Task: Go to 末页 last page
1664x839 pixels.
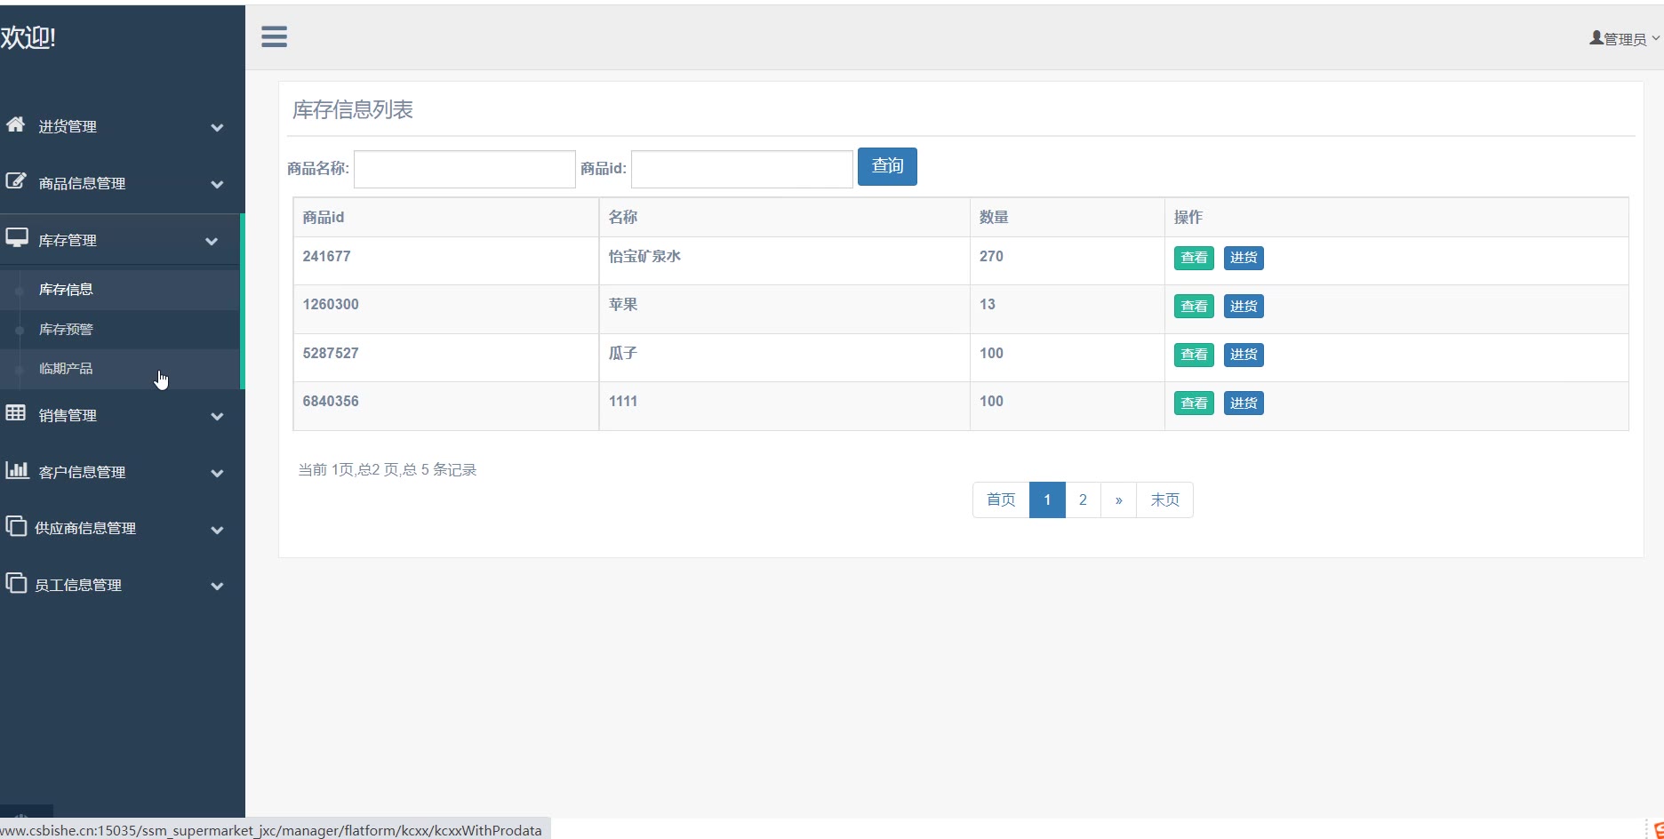Action: click(x=1164, y=499)
